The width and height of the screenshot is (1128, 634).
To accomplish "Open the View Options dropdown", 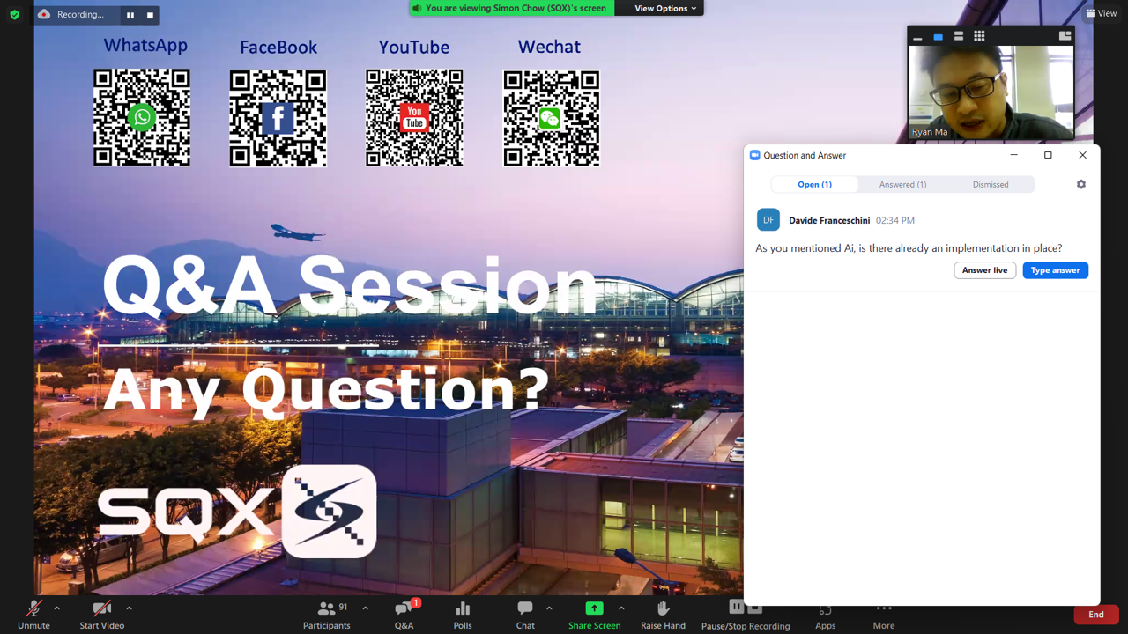I will click(x=665, y=8).
